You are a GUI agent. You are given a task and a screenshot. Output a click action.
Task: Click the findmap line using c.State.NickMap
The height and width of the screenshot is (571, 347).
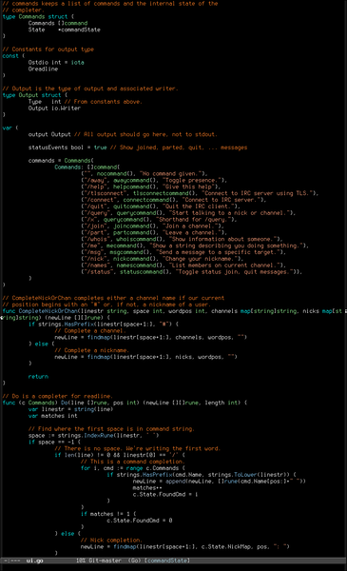185,547
